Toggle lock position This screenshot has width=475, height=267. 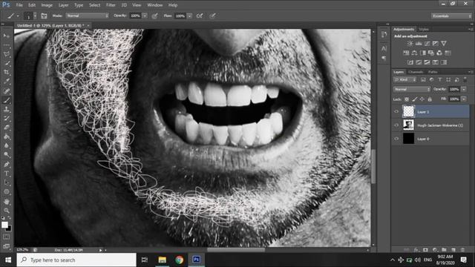[x=422, y=99]
